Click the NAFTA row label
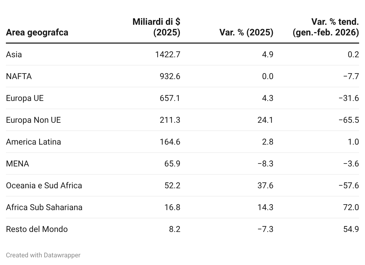The image size is (365, 265). point(19,76)
